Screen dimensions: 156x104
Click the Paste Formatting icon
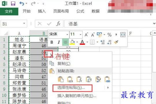pyautogui.click(x=98, y=79)
